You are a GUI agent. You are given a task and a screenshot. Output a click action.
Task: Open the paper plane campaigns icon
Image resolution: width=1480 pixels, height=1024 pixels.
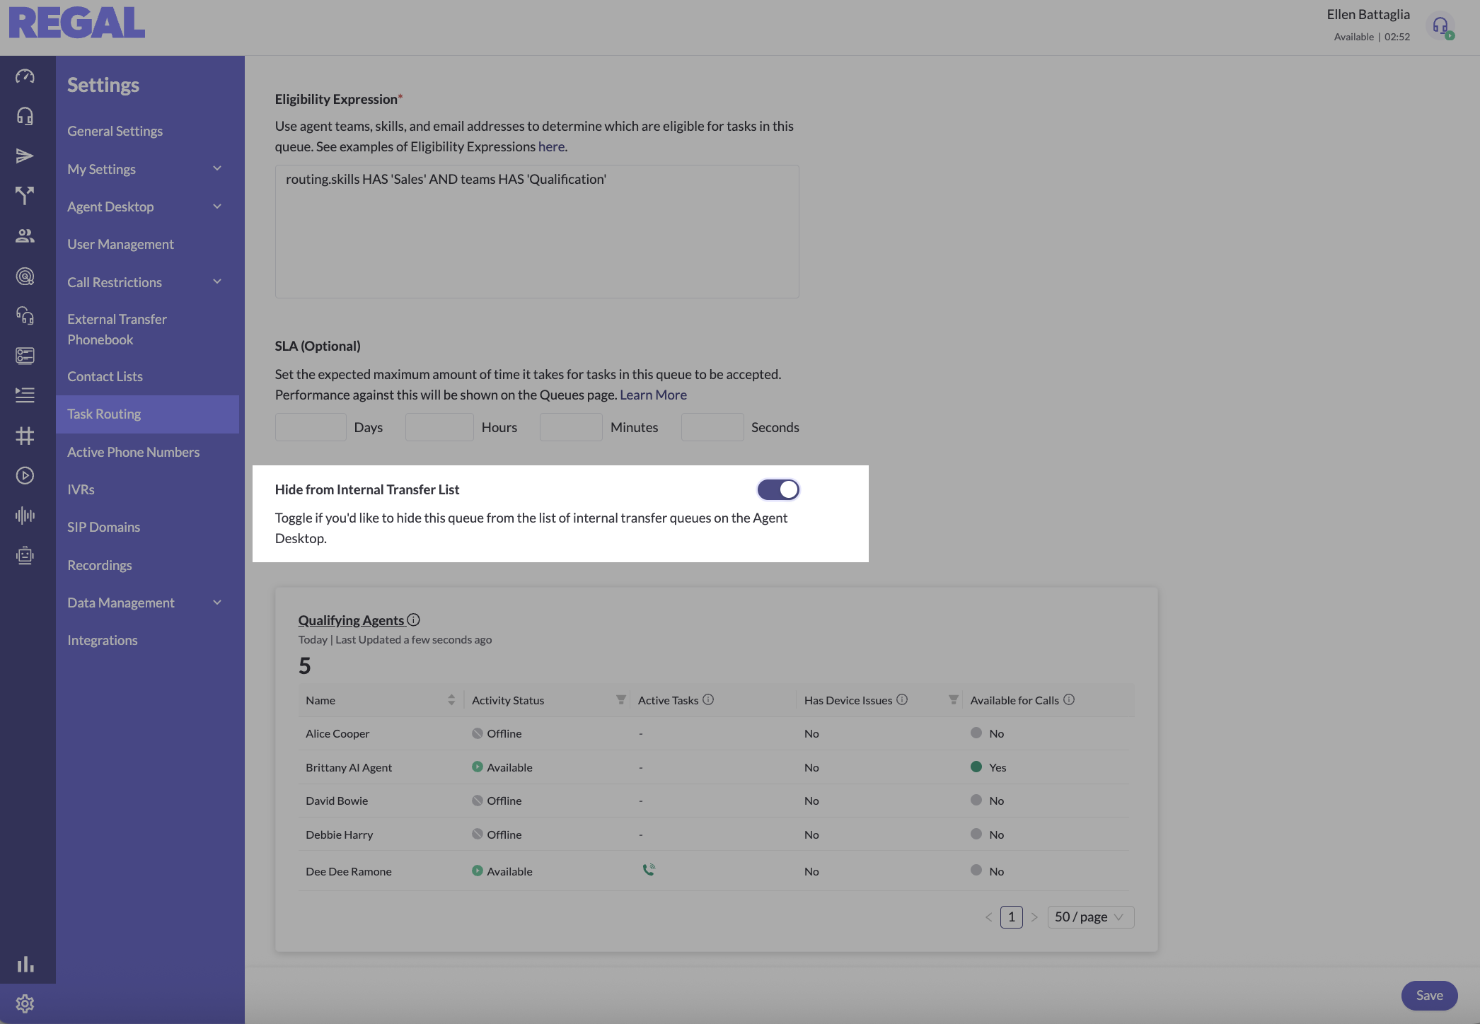(25, 156)
